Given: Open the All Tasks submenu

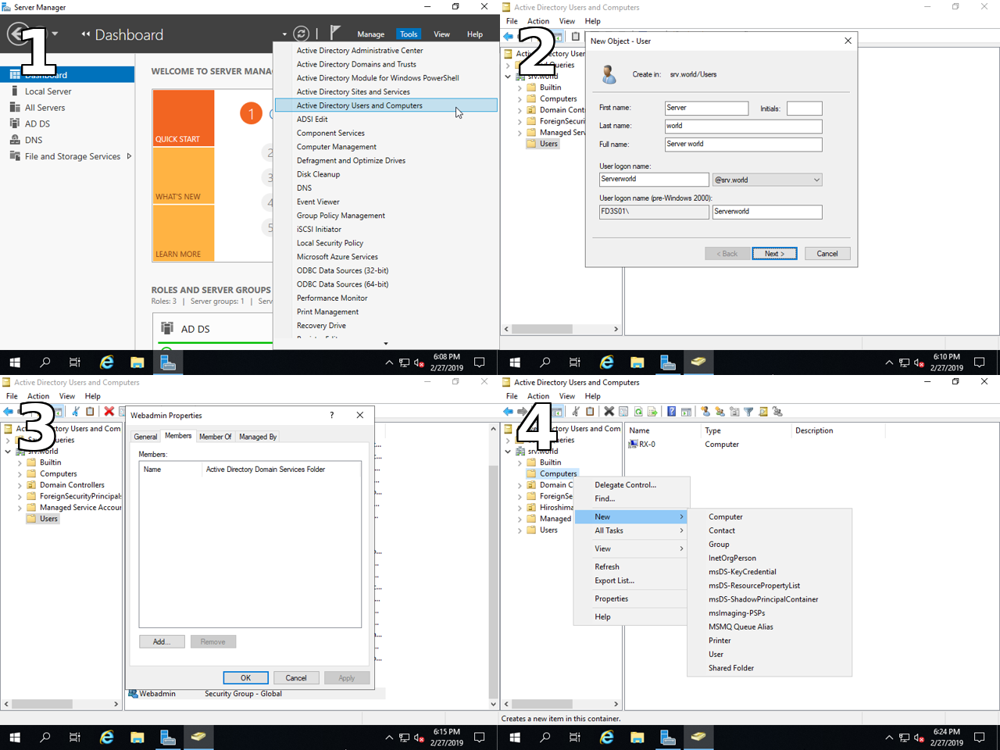Looking at the screenshot, I should (630, 530).
